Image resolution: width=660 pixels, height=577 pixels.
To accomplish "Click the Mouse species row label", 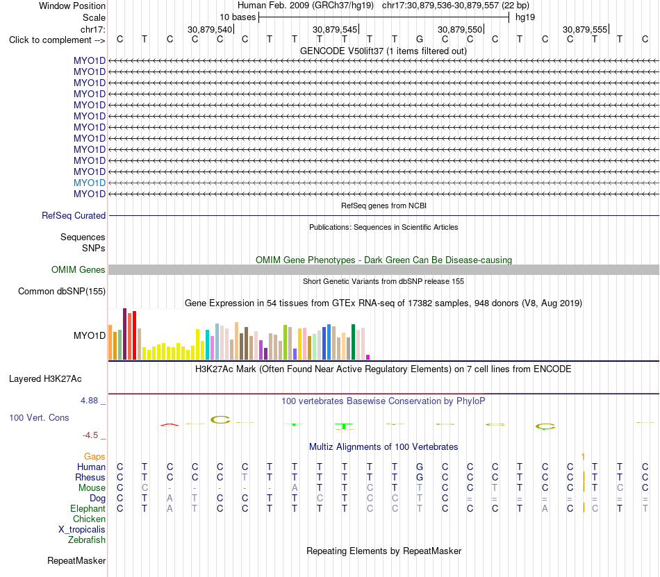I will [x=92, y=488].
